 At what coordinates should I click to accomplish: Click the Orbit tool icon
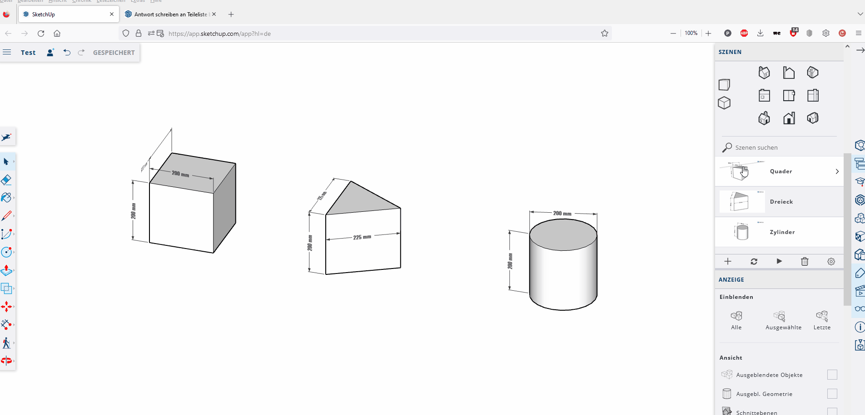6,361
